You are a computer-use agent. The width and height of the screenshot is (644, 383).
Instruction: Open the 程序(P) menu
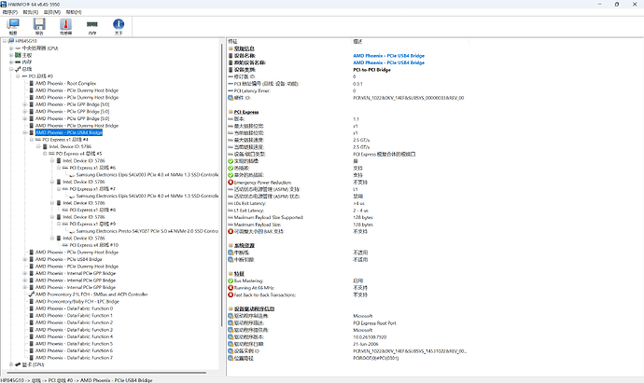10,12
